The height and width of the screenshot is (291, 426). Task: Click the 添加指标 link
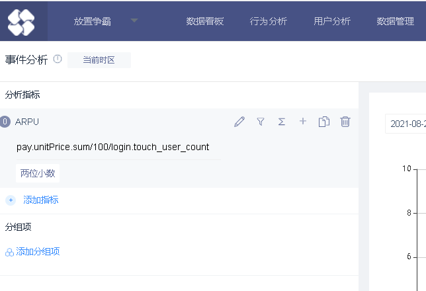click(41, 200)
